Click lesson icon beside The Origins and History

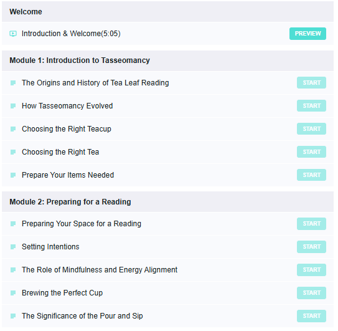pyautogui.click(x=13, y=83)
